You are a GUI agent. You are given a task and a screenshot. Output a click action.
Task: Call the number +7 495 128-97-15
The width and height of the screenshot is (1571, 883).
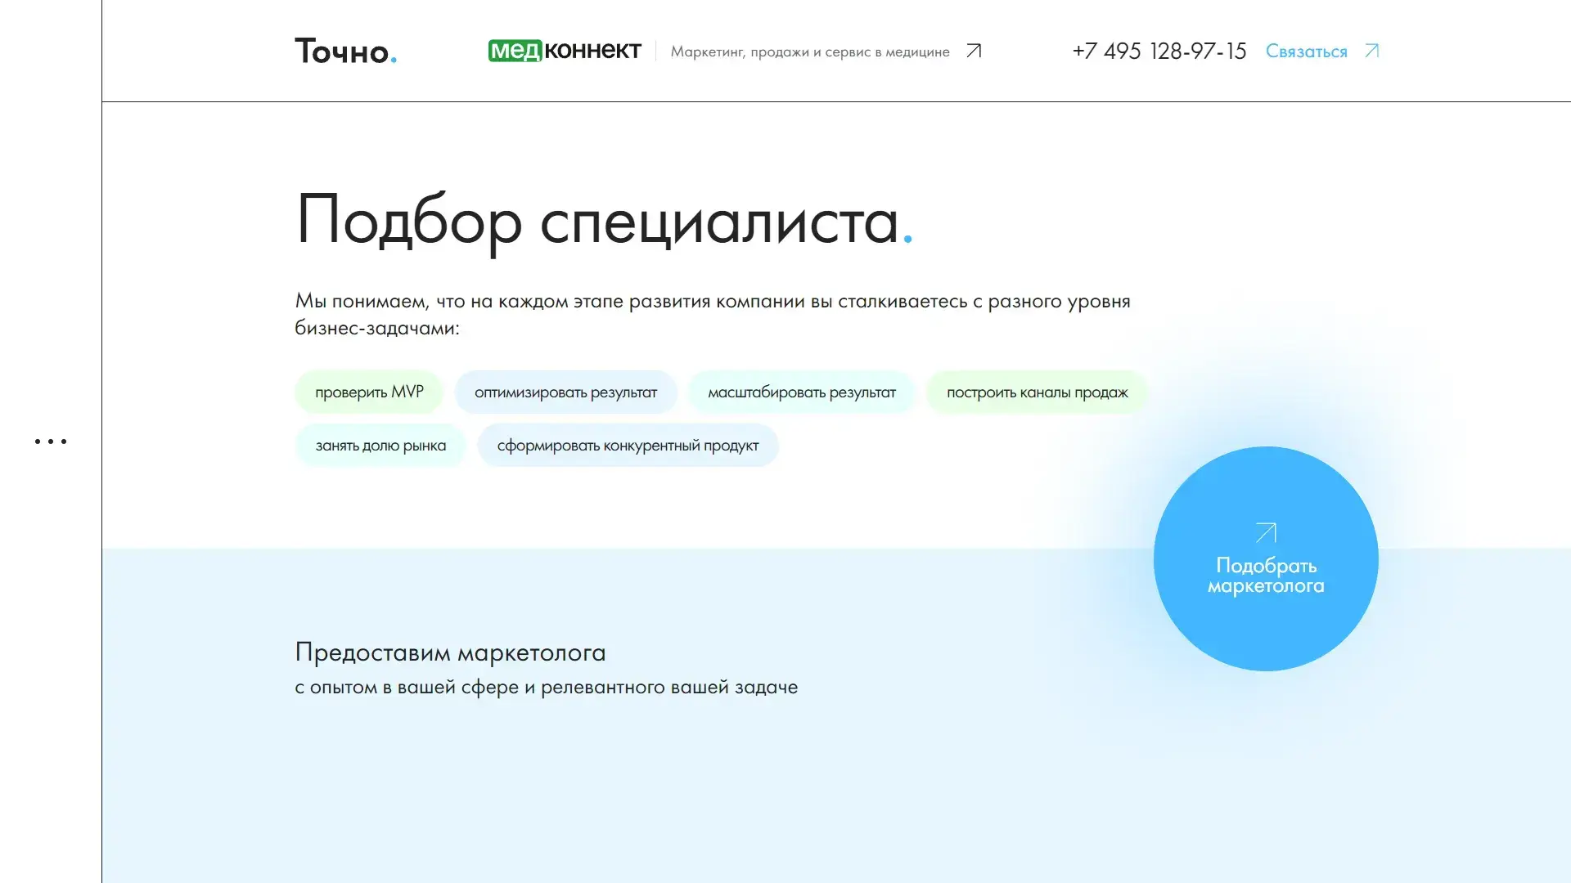pos(1159,51)
